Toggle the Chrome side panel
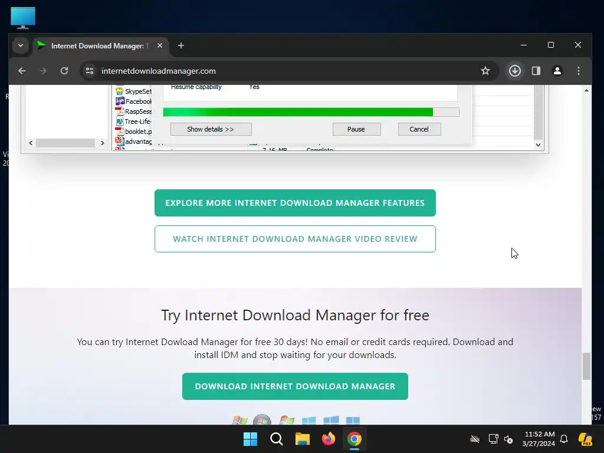Viewport: 604px width, 453px height. point(536,71)
